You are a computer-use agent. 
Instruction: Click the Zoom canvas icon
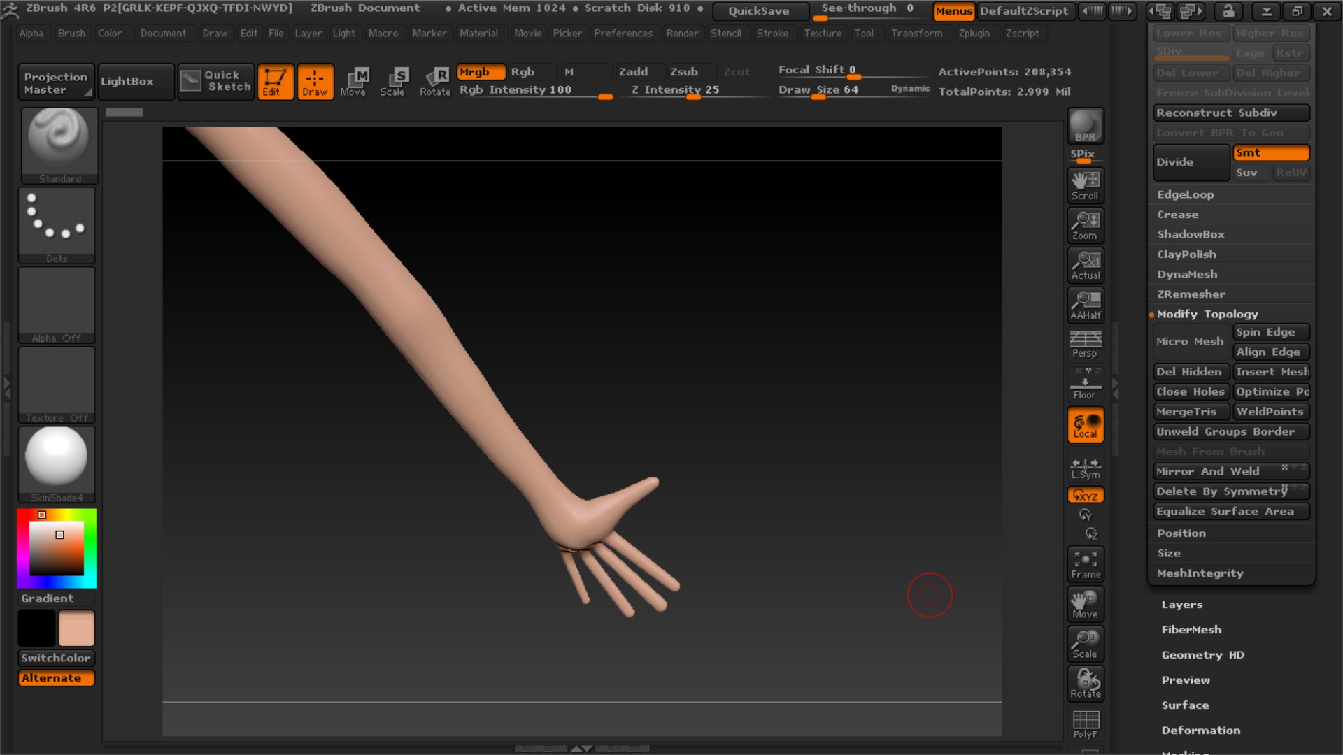point(1085,225)
